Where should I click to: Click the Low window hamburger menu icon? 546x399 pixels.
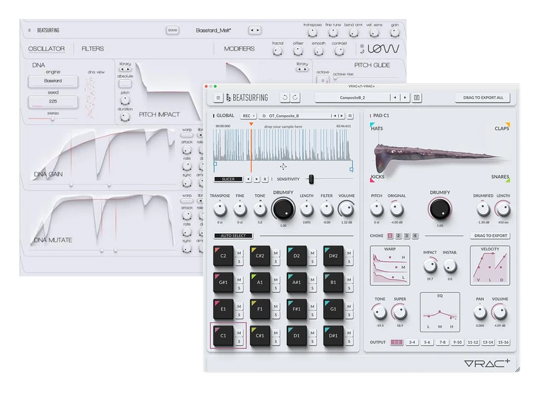(x=29, y=30)
